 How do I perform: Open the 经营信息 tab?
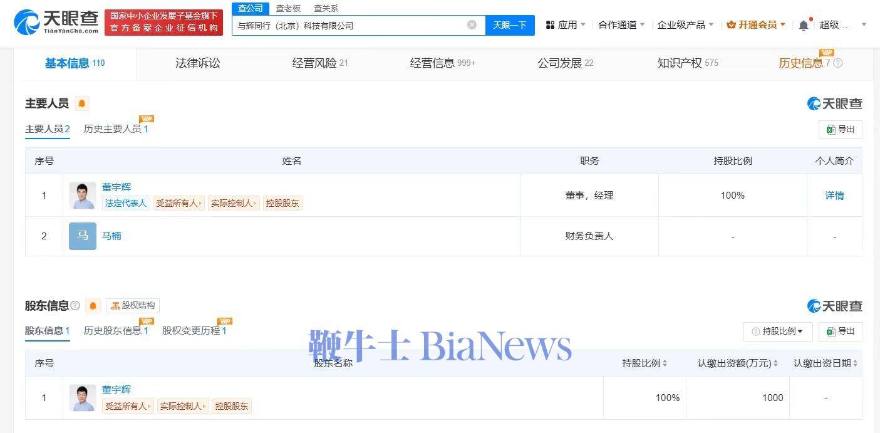[443, 63]
